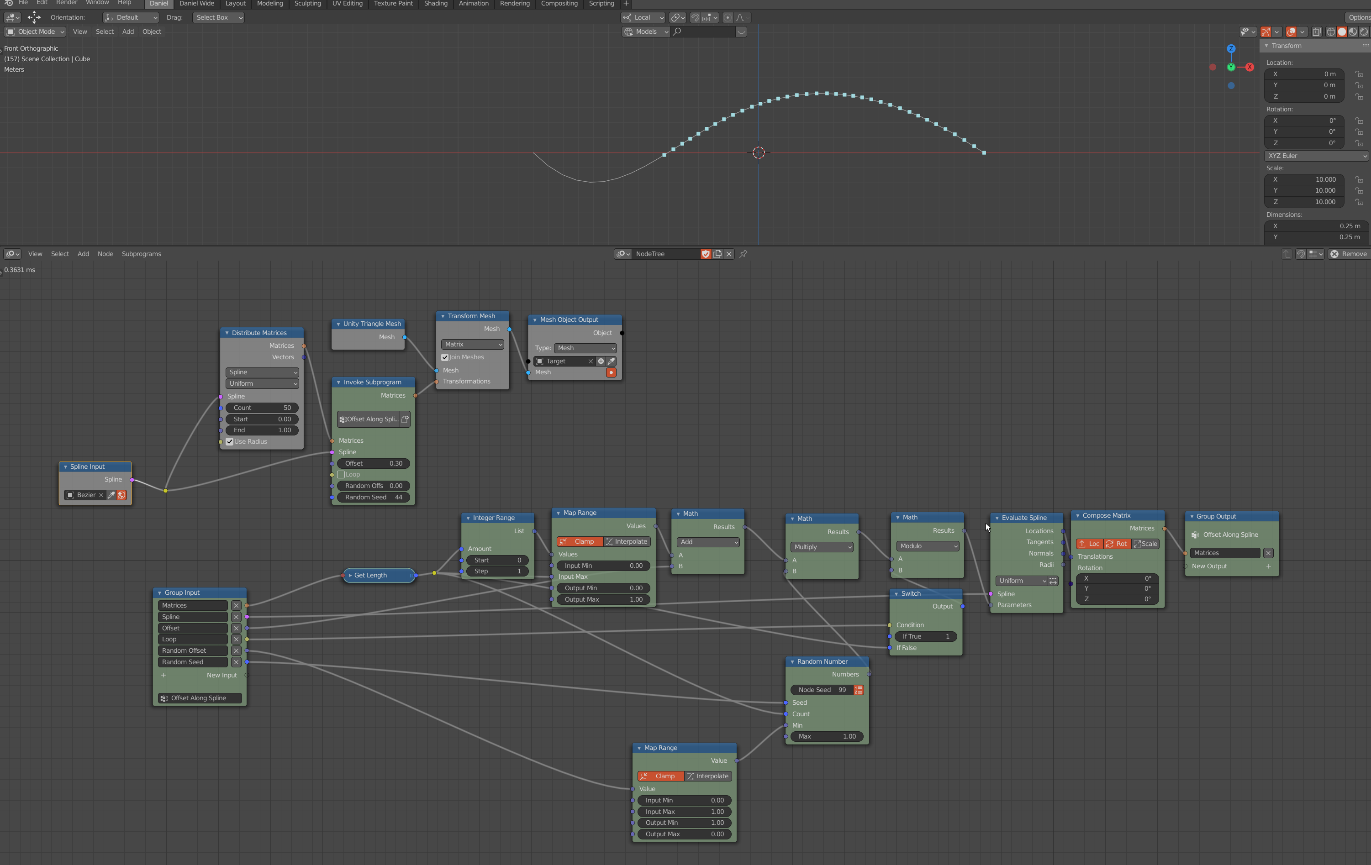Open the Local transform orientation dropdown
The width and height of the screenshot is (1371, 865).
pyautogui.click(x=642, y=18)
